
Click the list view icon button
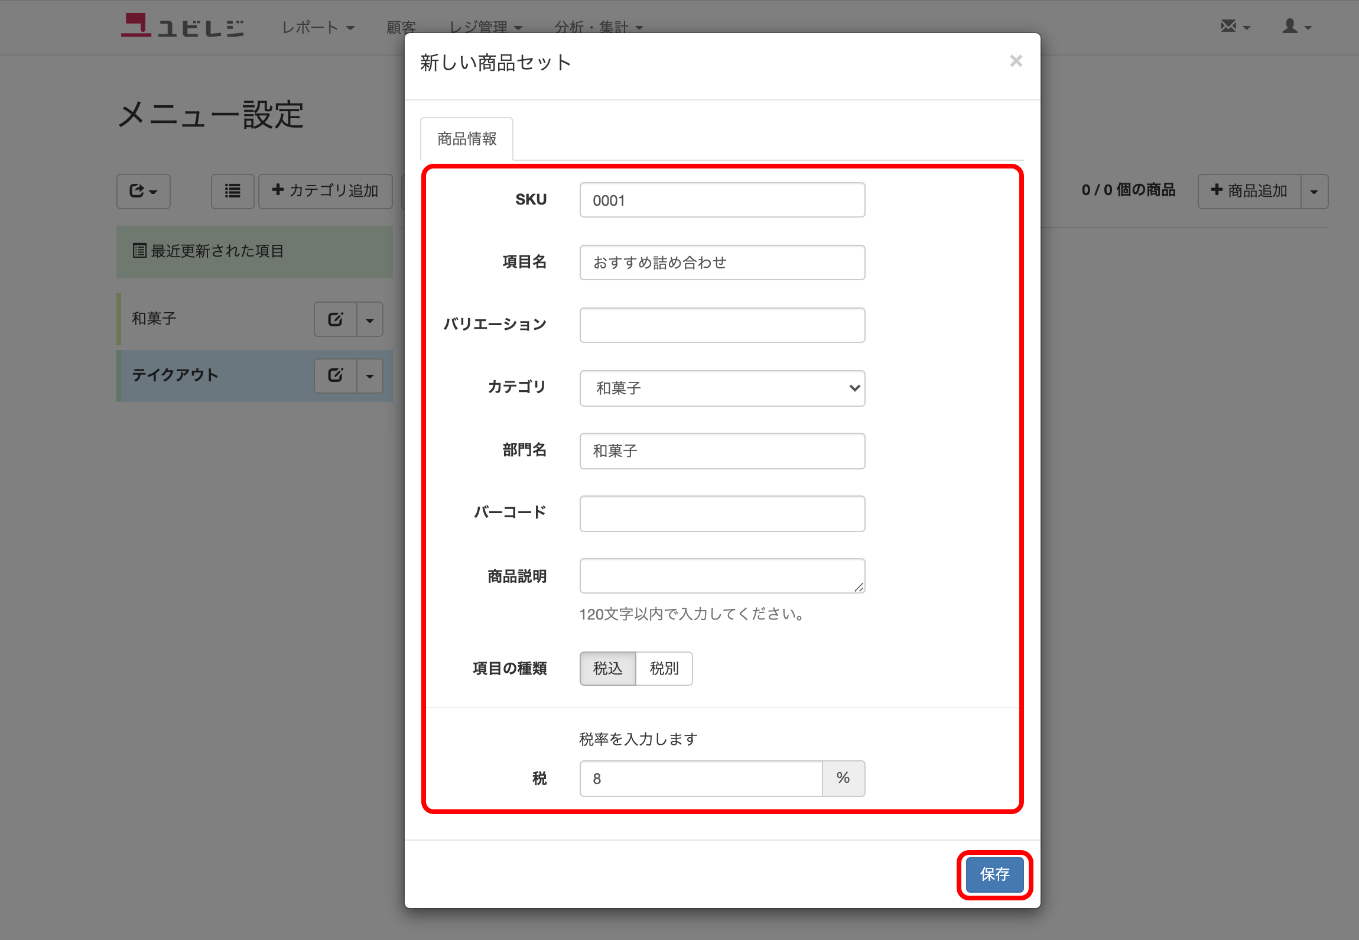(232, 191)
